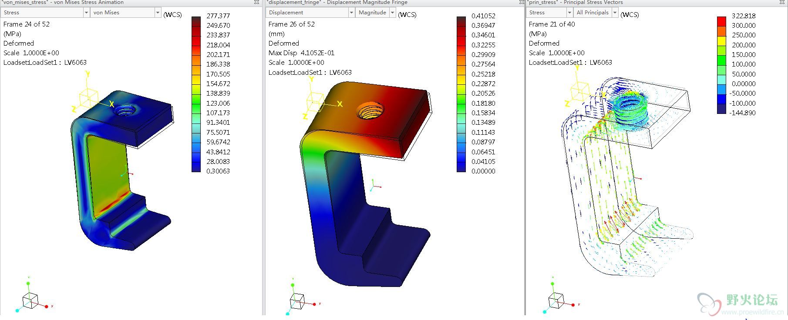This screenshot has height=320, width=788.
Task: Click orientation triad icon in von Mises window
Action: pyautogui.click(x=30, y=299)
